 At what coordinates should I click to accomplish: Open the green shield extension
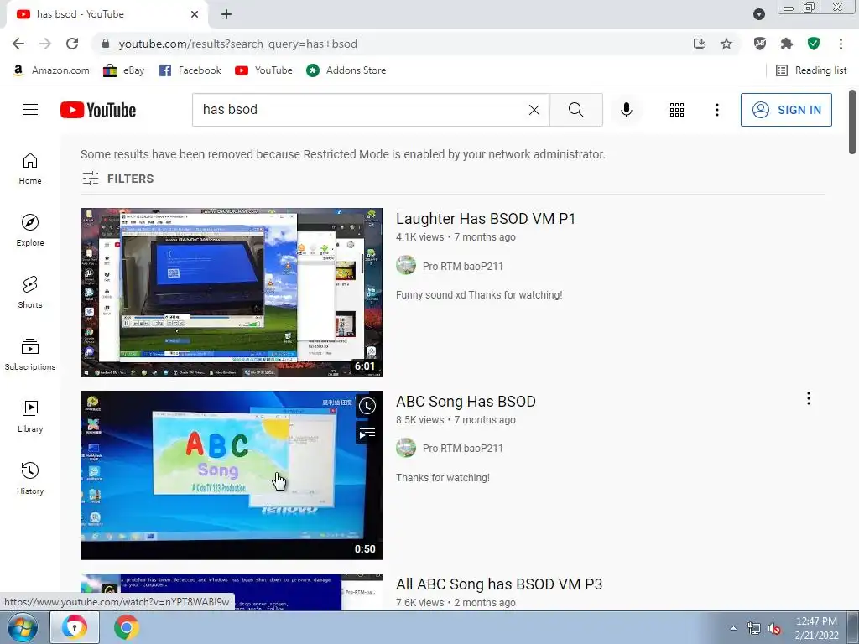pyautogui.click(x=814, y=44)
